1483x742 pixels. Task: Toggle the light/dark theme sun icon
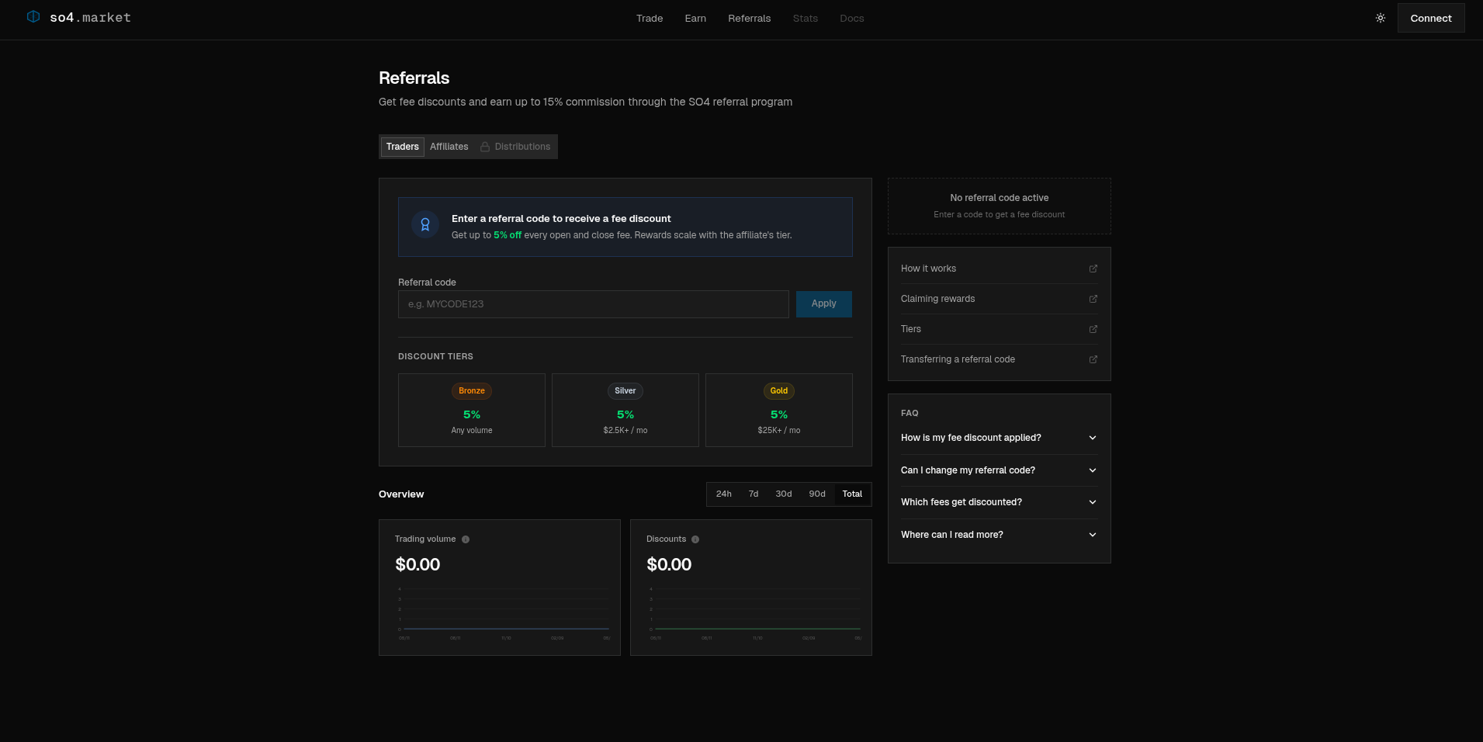1381,18
